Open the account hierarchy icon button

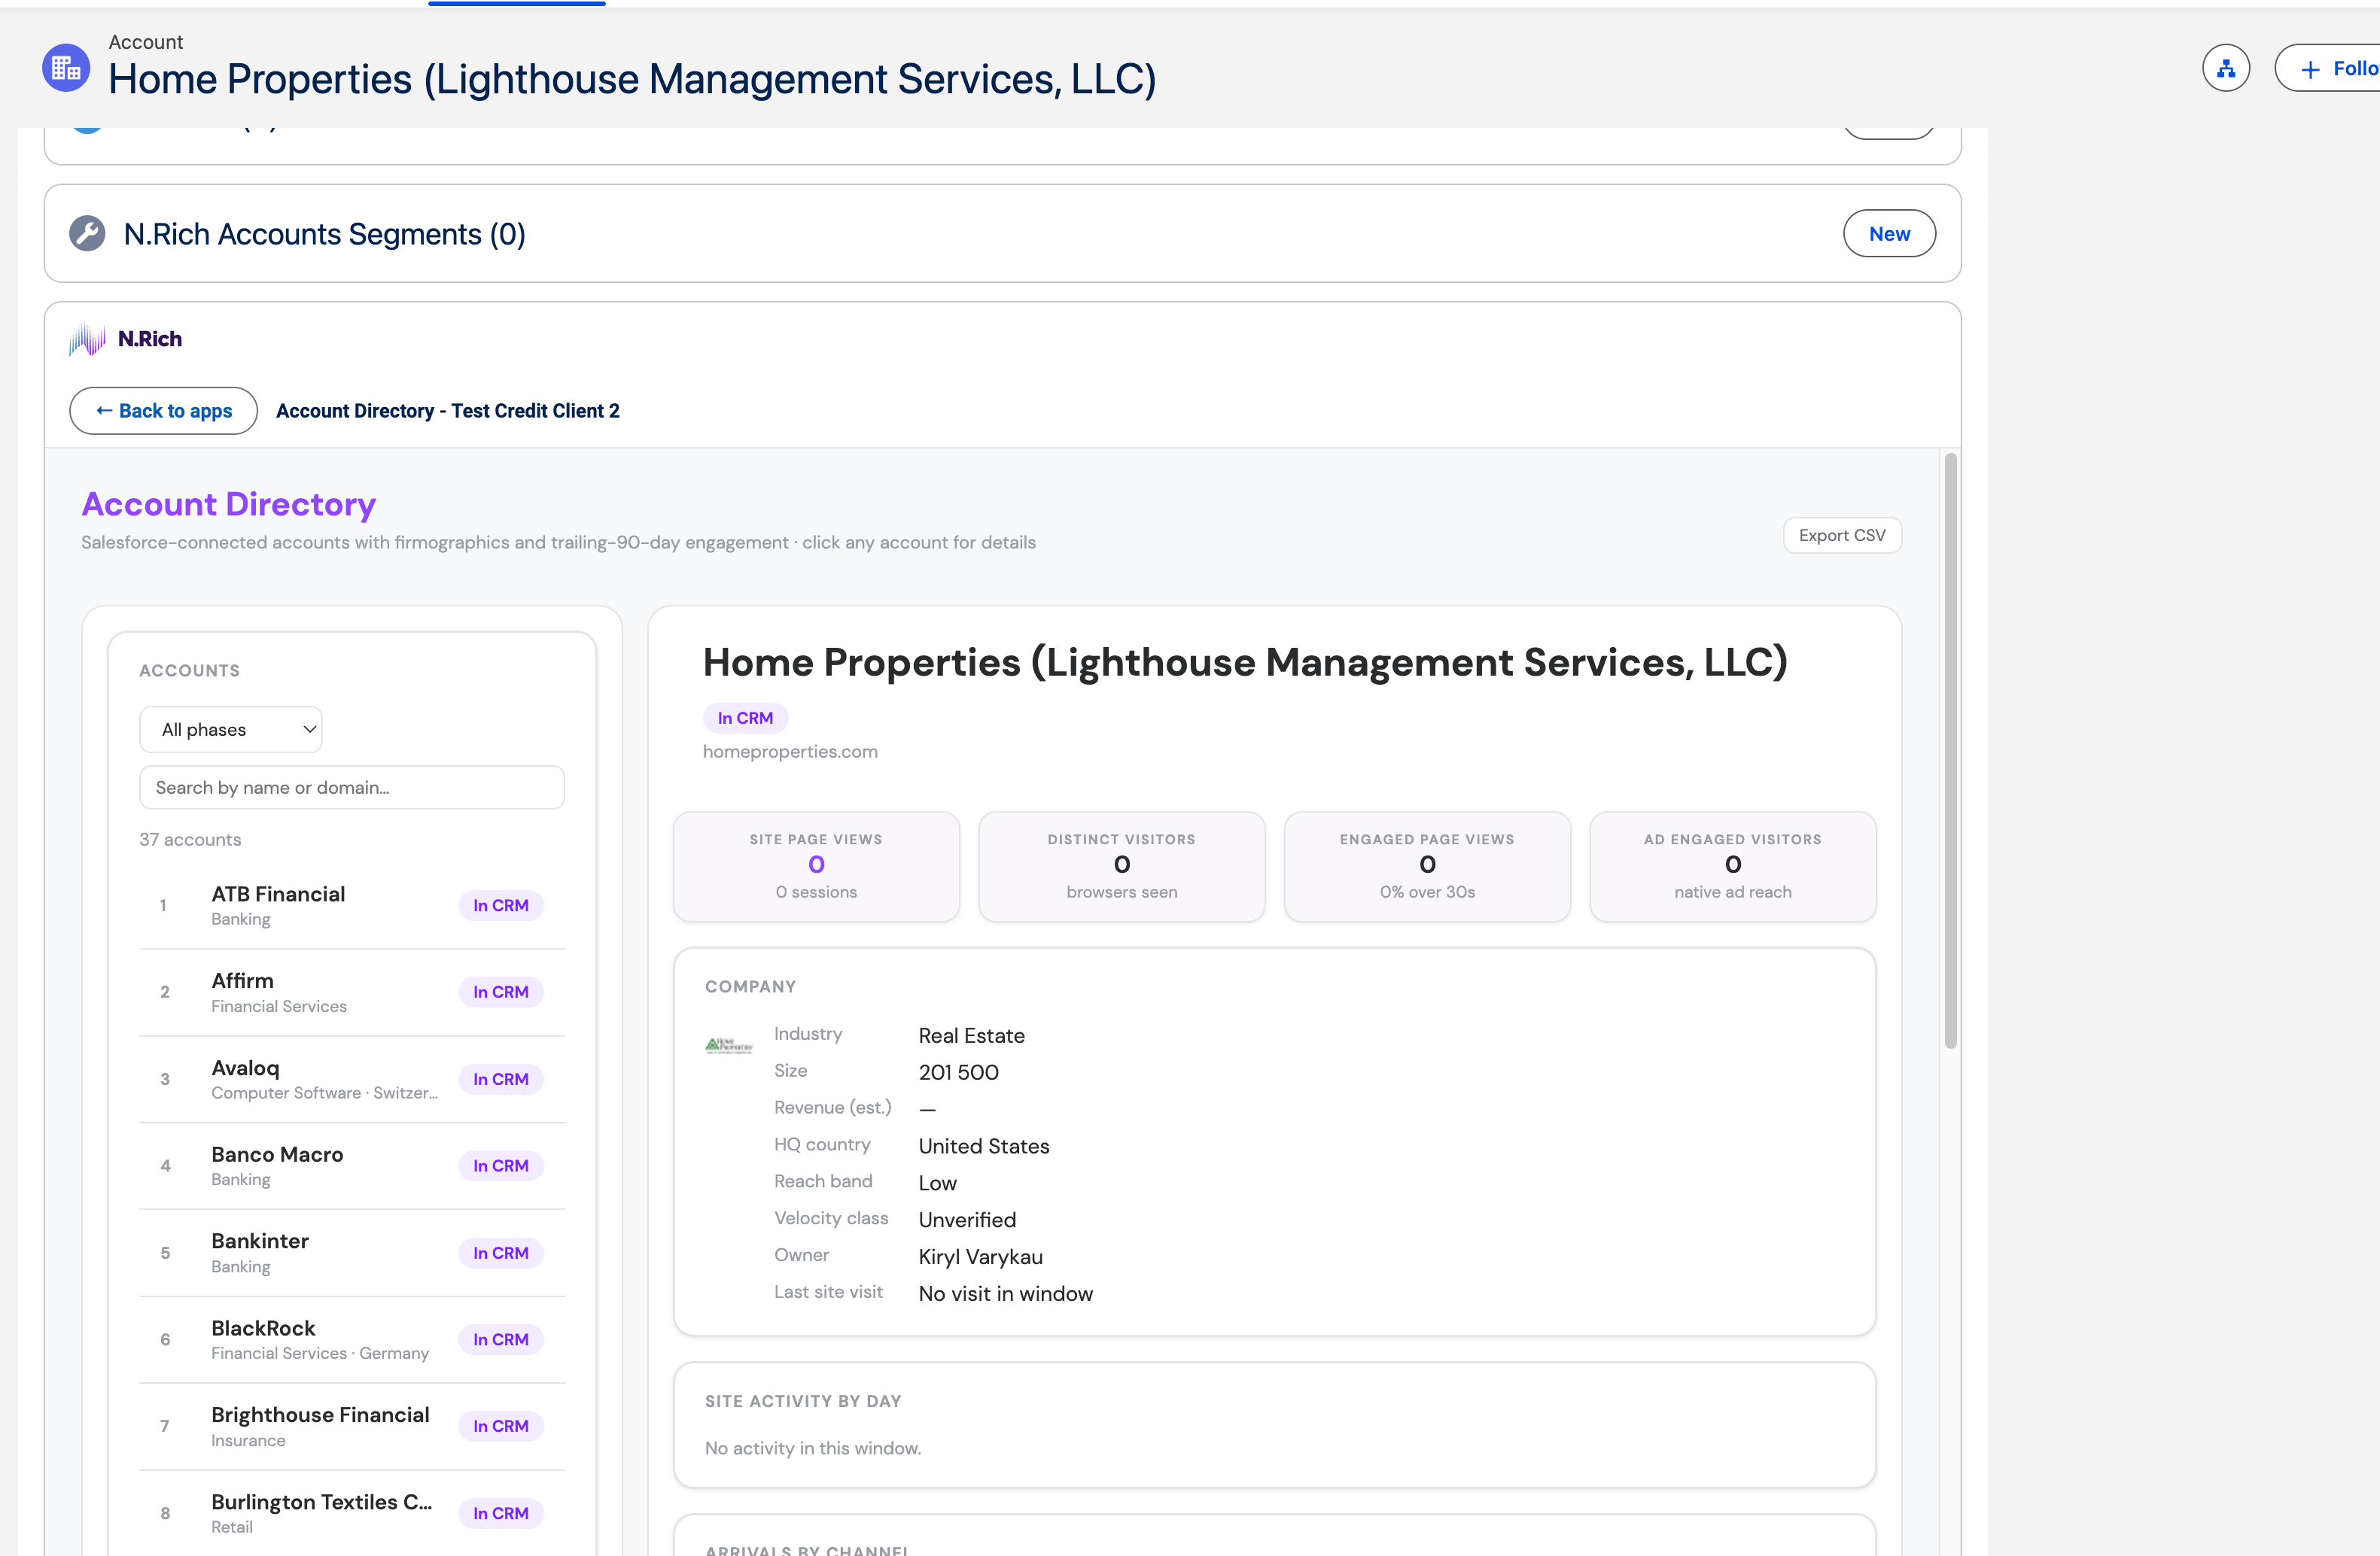[2226, 68]
